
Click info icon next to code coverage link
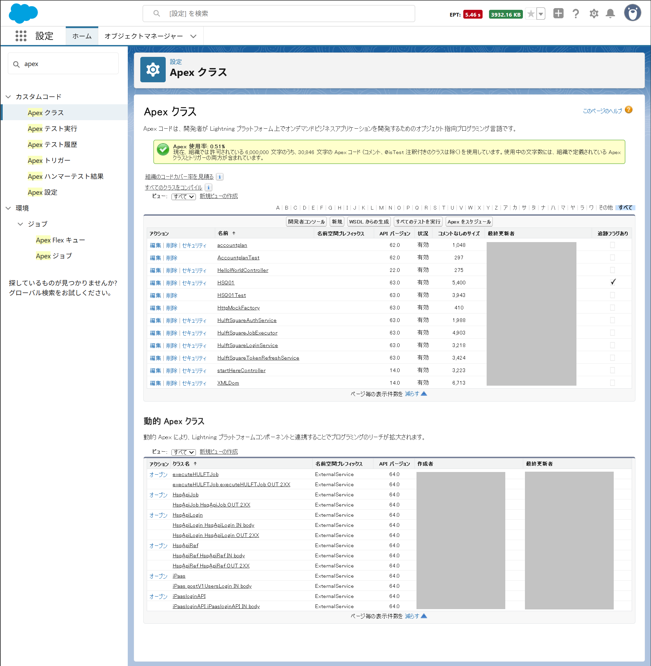(220, 177)
